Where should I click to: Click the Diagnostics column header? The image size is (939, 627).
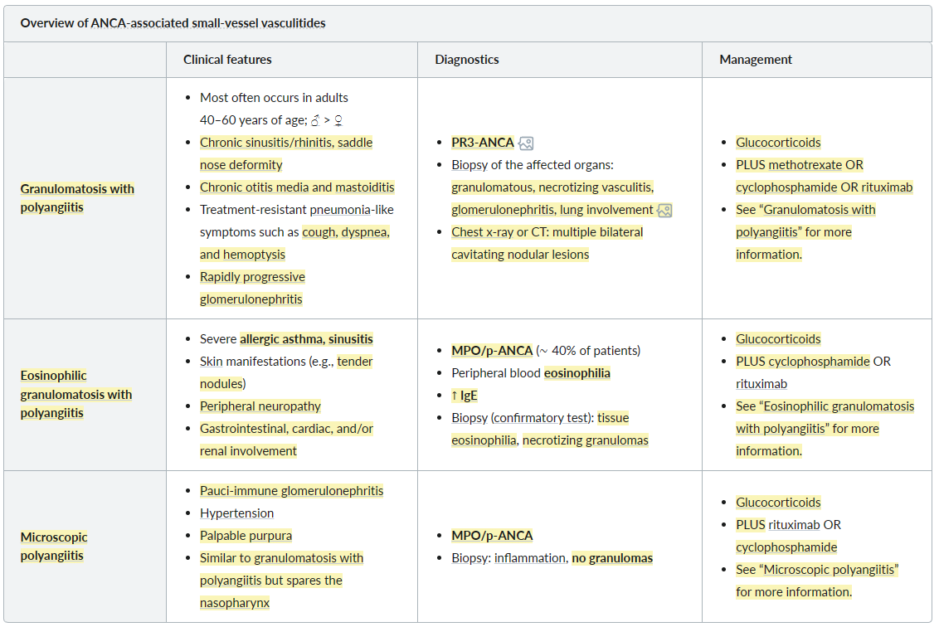[x=466, y=60]
